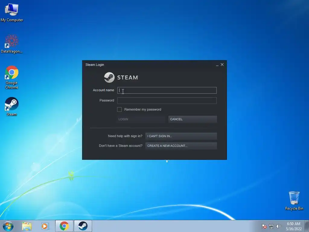Select the Recycle Bin icon
Viewport: 309px width, 232px height.
[294, 201]
